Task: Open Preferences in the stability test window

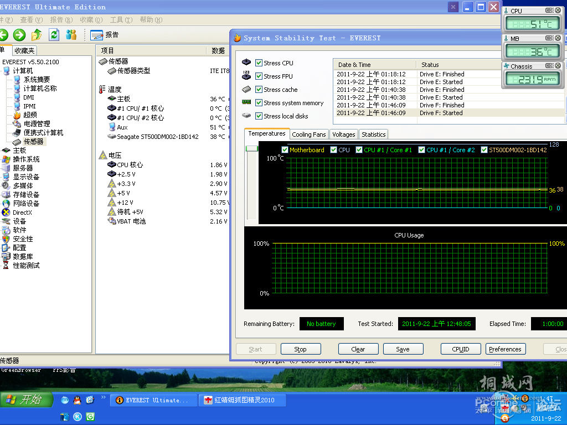Action: [x=506, y=349]
